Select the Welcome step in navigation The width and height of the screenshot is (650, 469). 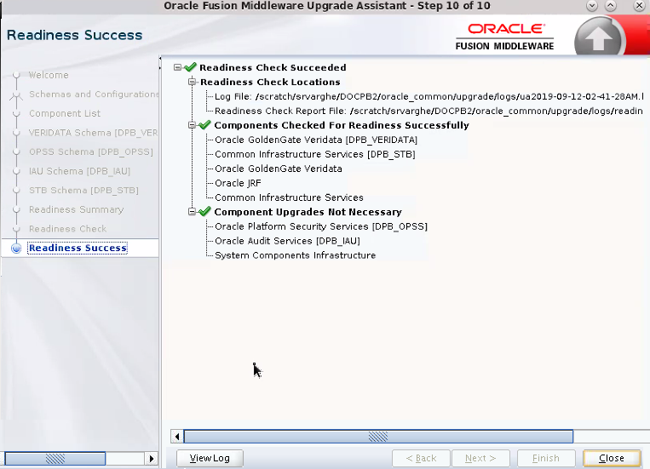pyautogui.click(x=49, y=75)
